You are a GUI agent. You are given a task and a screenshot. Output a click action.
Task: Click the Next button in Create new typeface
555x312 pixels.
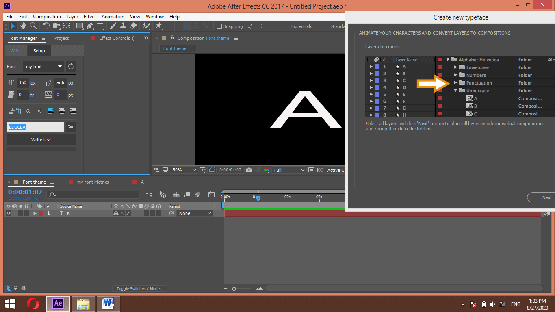pos(546,197)
